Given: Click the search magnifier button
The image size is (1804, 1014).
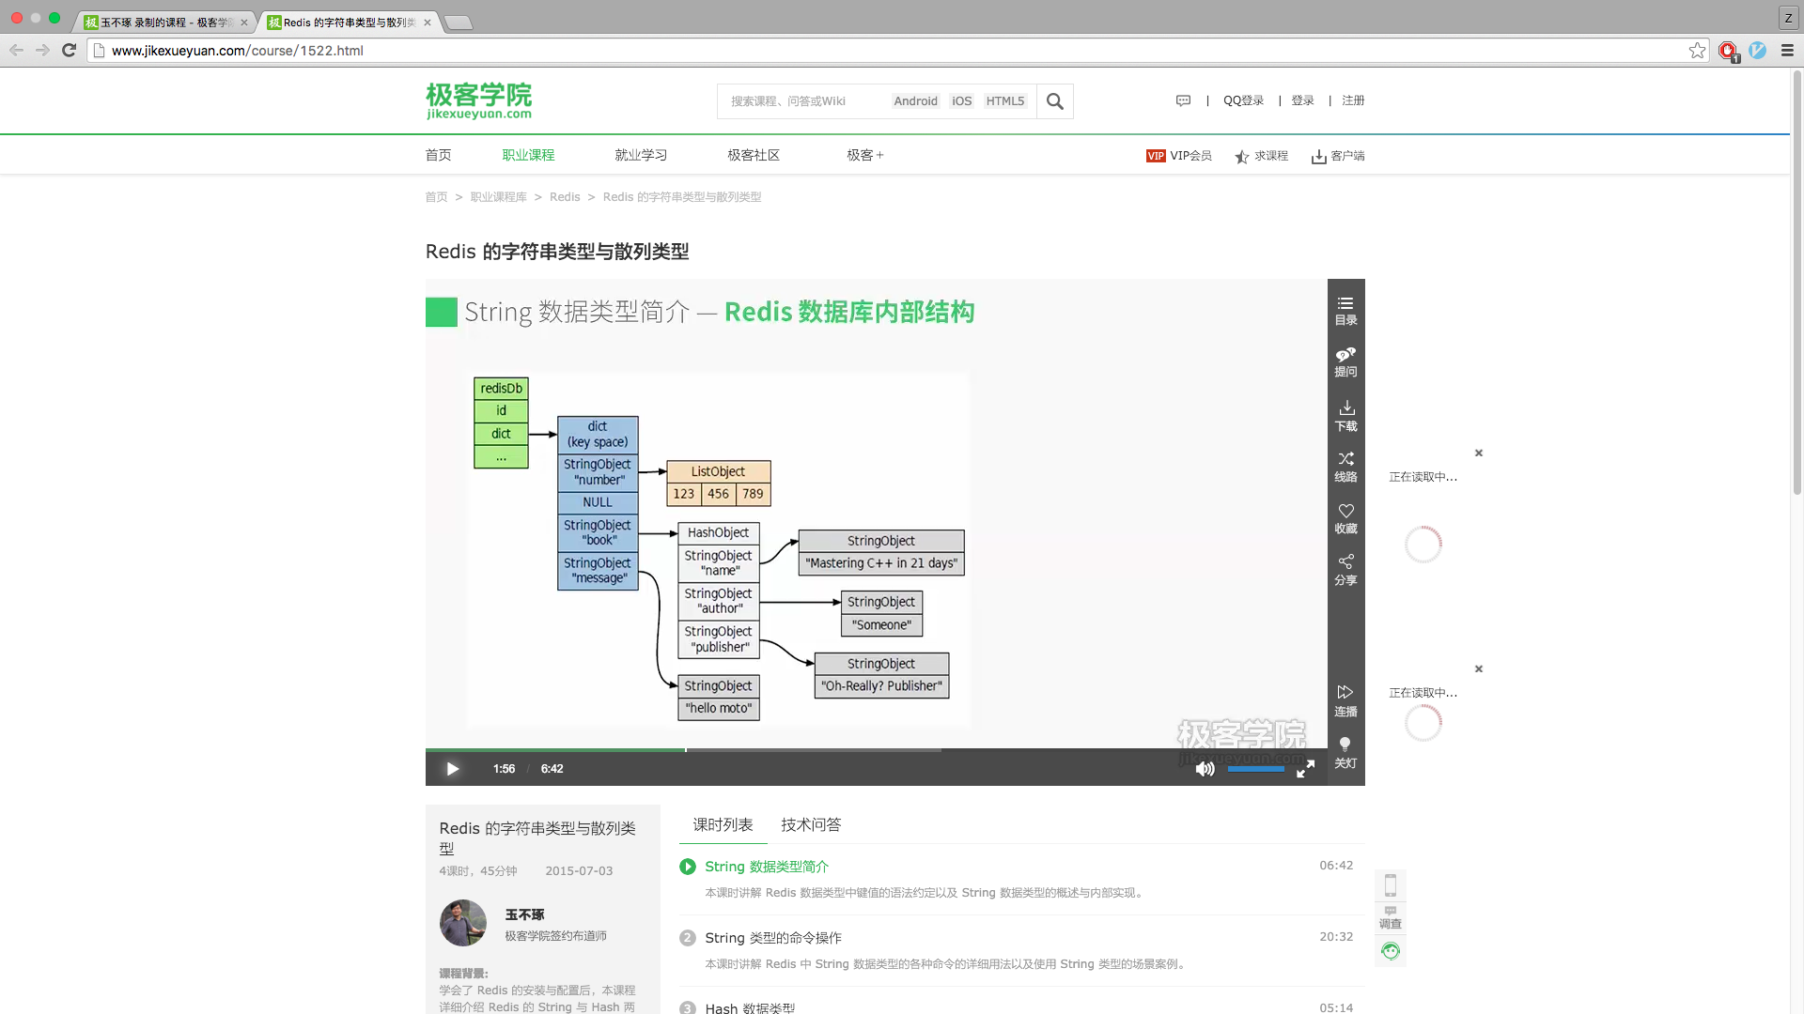Looking at the screenshot, I should click(x=1054, y=101).
